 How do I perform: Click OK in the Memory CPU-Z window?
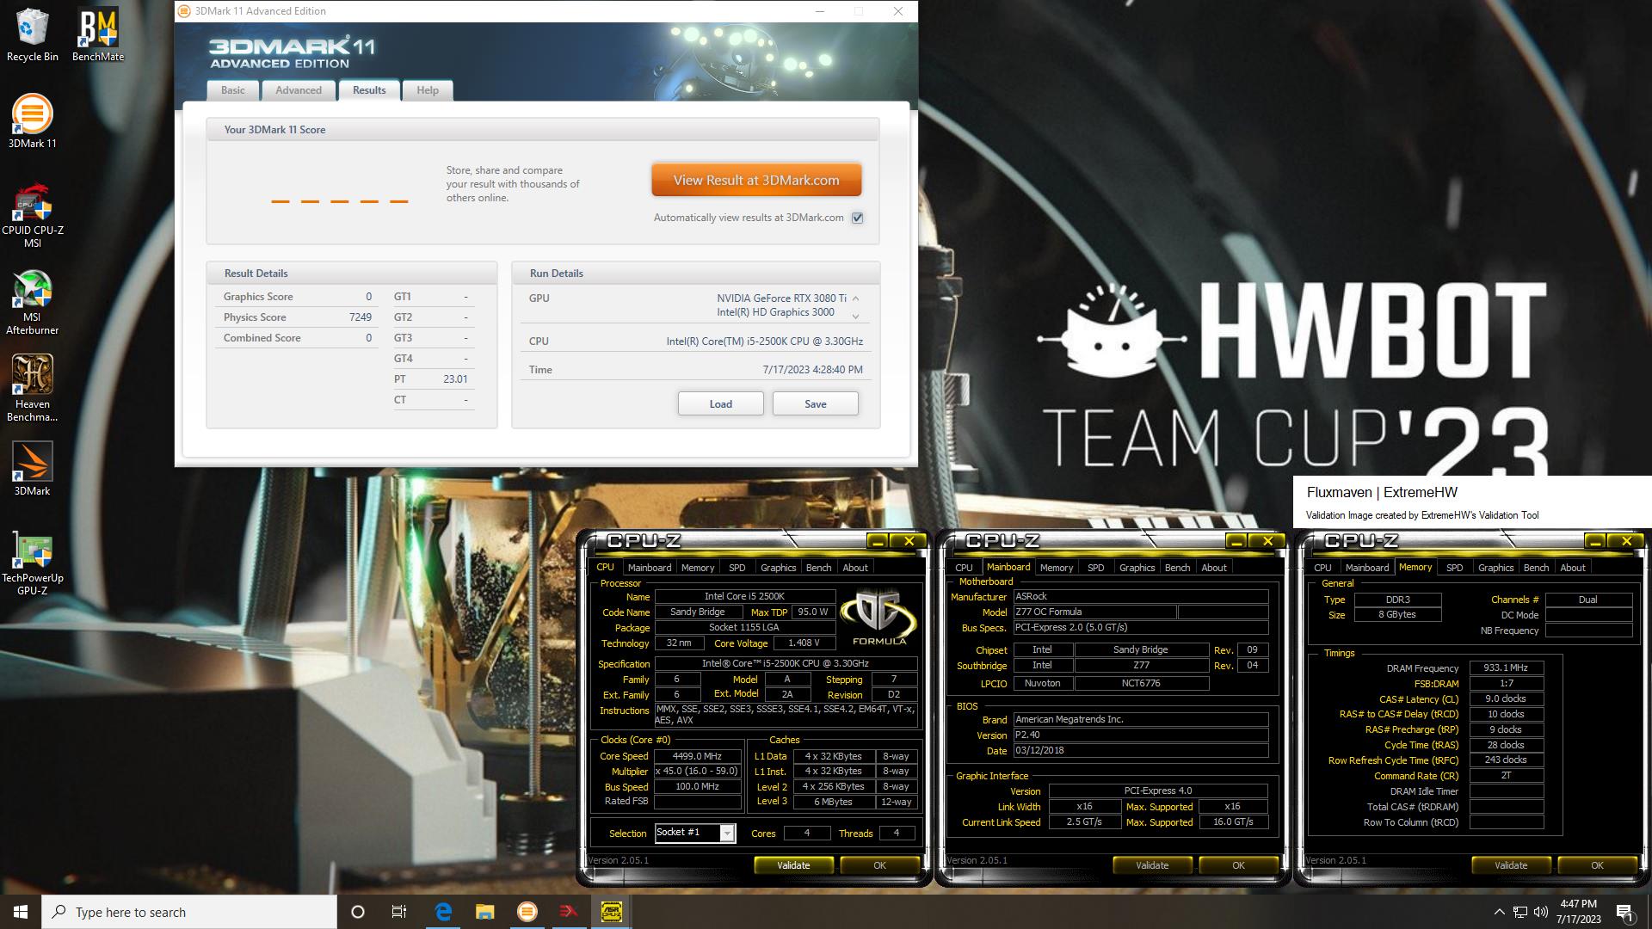tap(1597, 865)
